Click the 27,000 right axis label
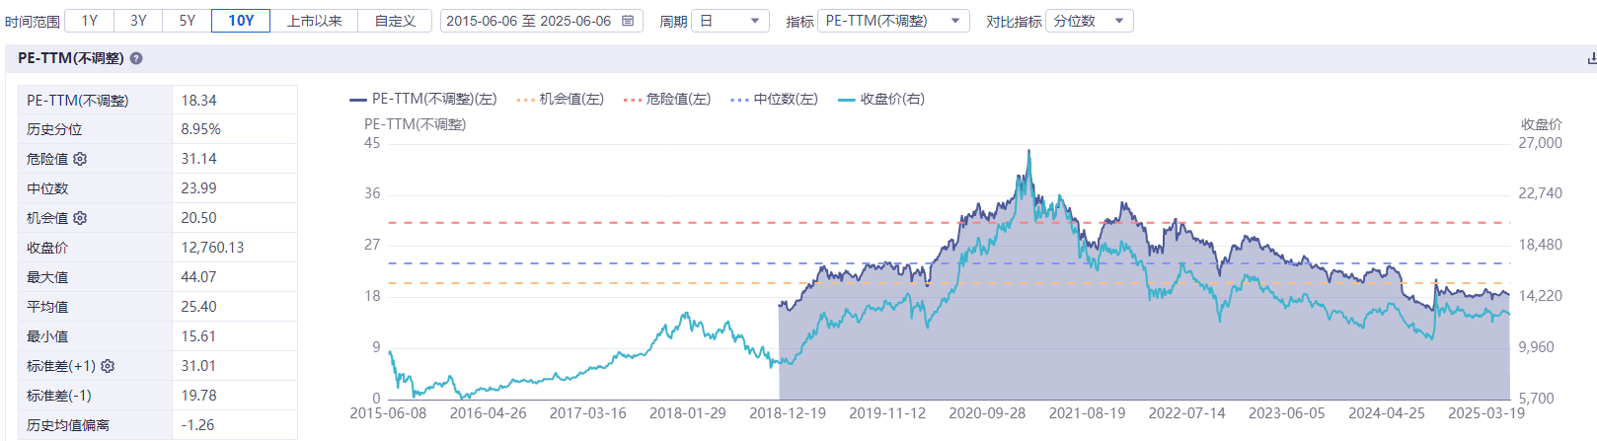 pos(1540,143)
